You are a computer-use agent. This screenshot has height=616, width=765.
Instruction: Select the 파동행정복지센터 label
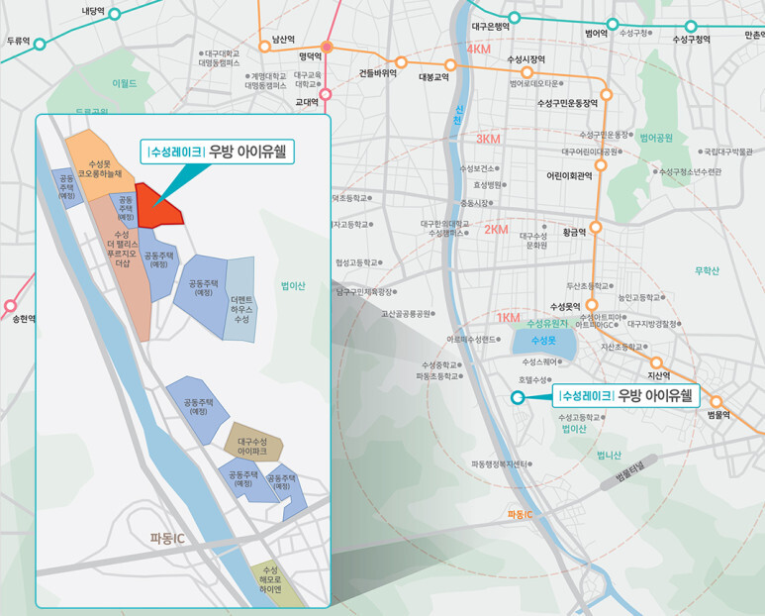[x=500, y=463]
